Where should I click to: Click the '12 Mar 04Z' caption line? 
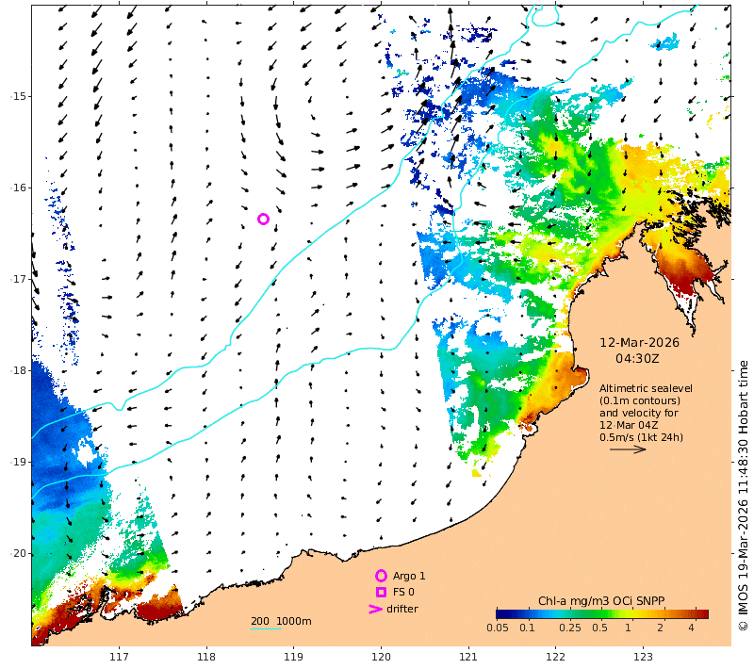point(629,425)
